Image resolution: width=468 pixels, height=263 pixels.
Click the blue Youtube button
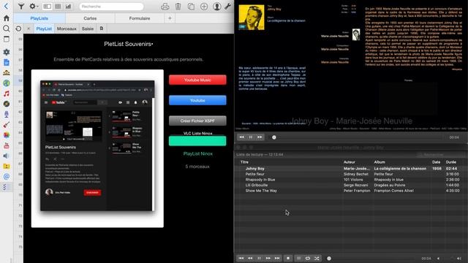point(197,100)
